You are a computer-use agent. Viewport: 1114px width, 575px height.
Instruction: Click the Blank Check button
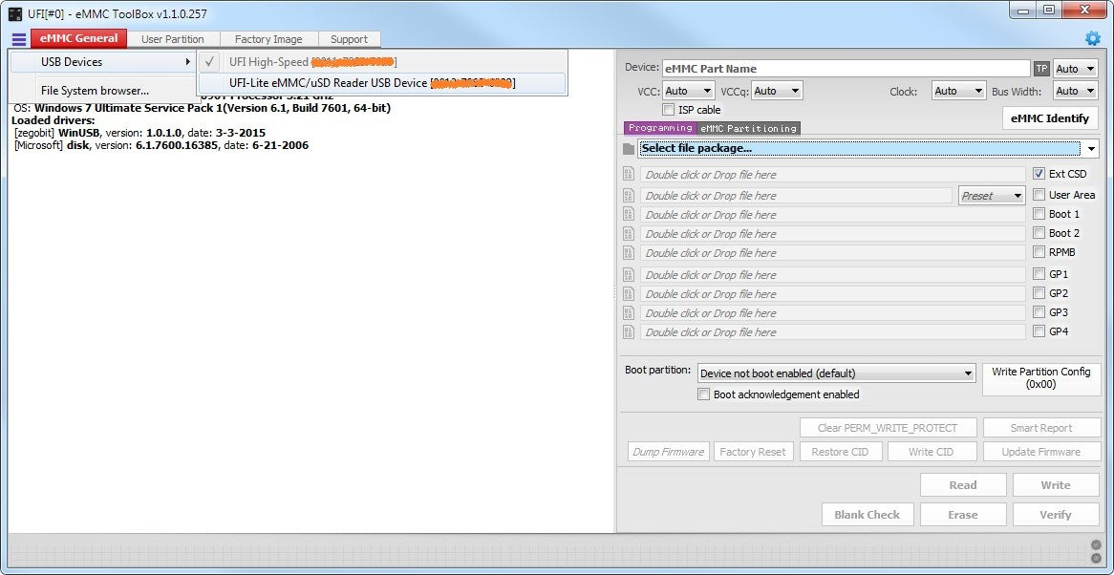click(x=867, y=514)
